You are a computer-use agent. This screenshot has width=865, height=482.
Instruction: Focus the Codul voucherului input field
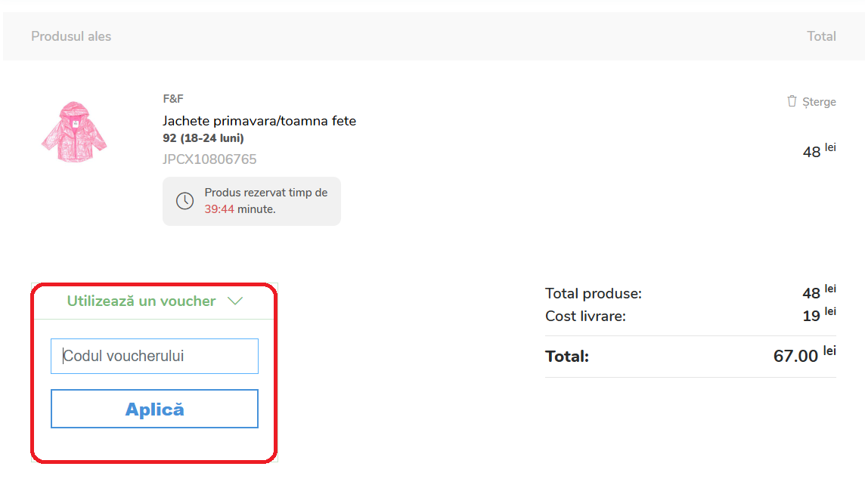154,356
